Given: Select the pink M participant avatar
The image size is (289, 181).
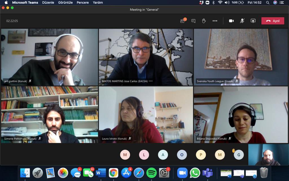Looking at the screenshot, I should pyautogui.click(x=125, y=155).
